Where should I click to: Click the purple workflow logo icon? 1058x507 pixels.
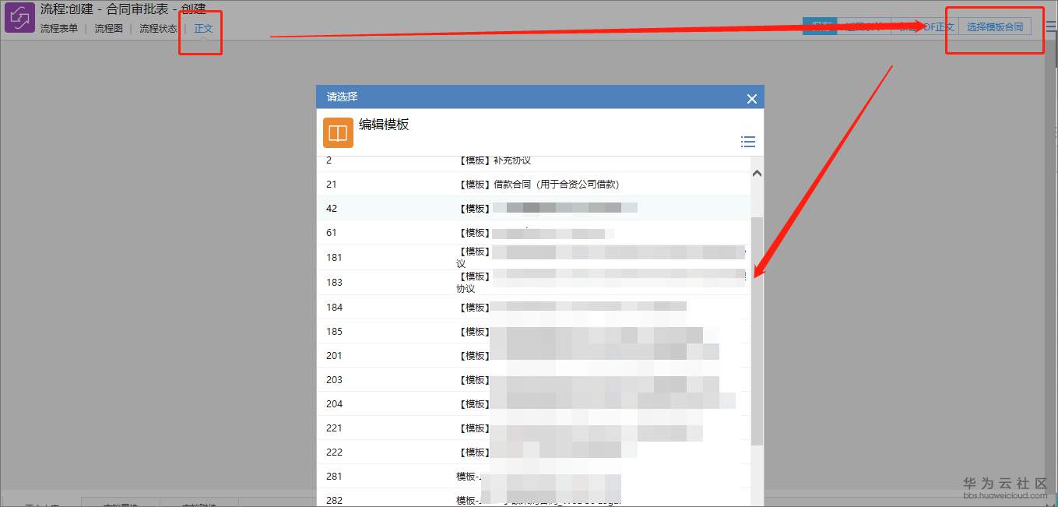pos(19,16)
